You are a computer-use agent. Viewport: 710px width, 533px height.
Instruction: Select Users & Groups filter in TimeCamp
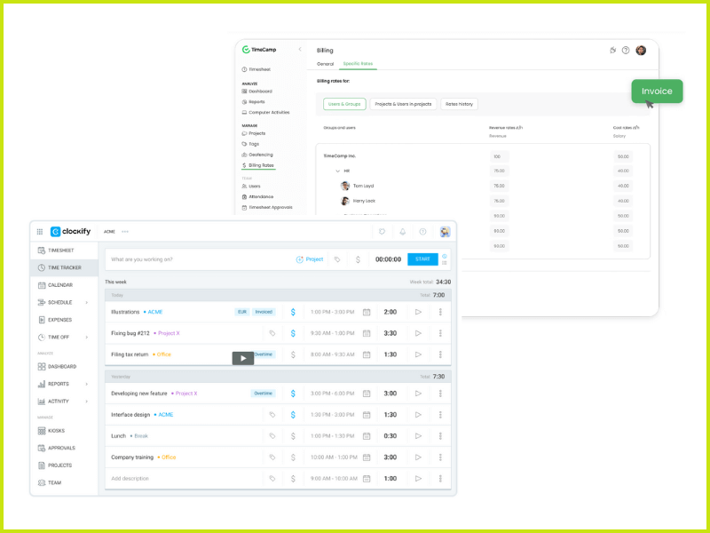[x=344, y=104]
